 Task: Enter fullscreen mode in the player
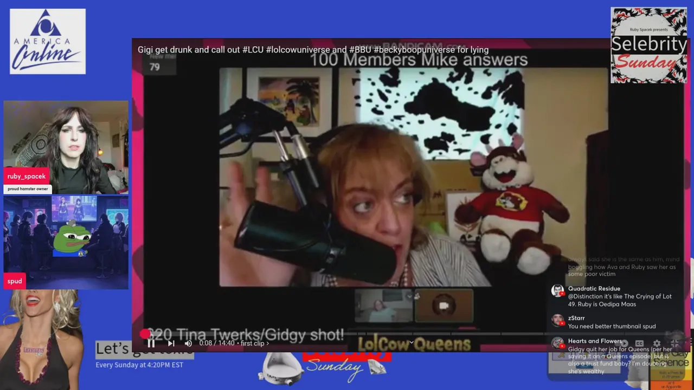(674, 343)
